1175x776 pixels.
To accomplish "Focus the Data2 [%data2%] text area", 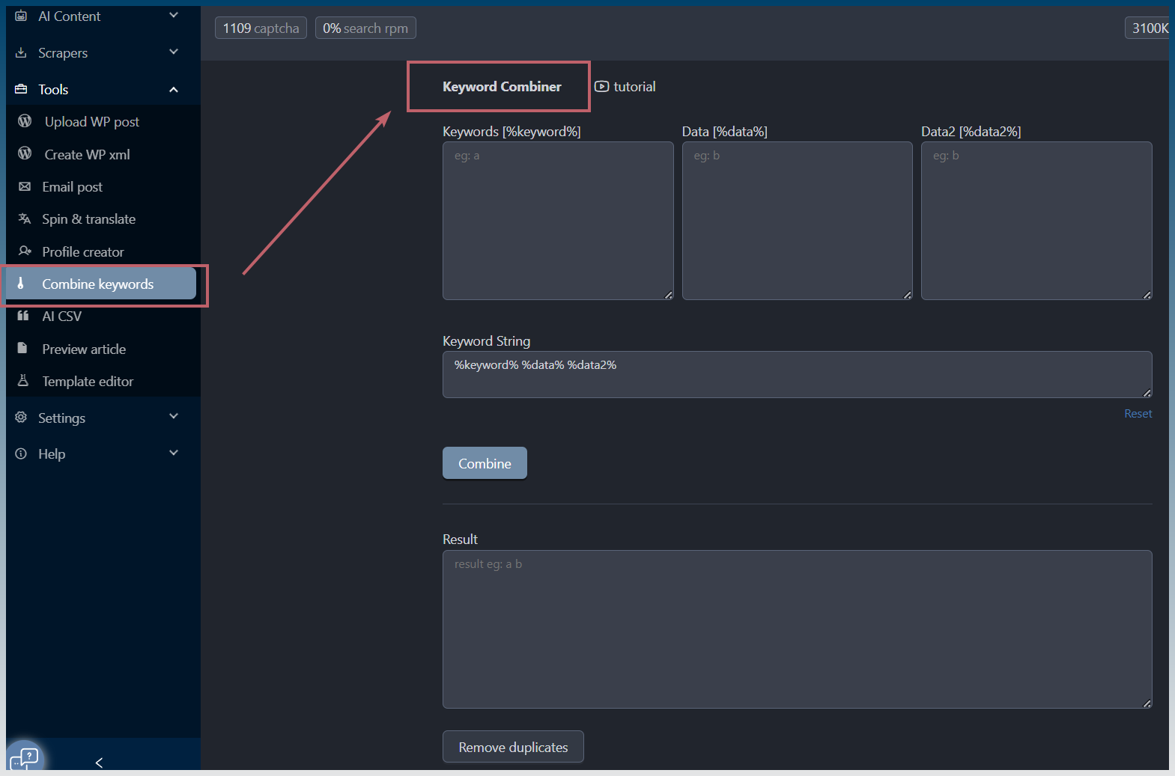I will [x=1036, y=221].
